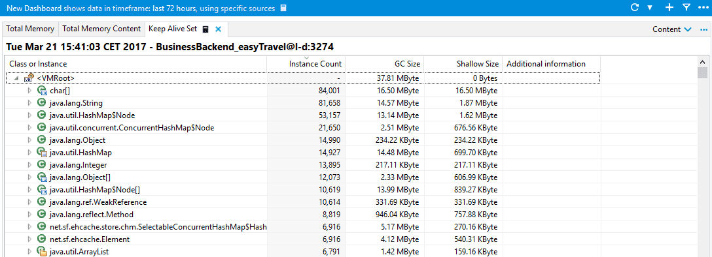712x257 pixels.
Task: Expand the java.lang.Integer row
Action: pyautogui.click(x=29, y=164)
